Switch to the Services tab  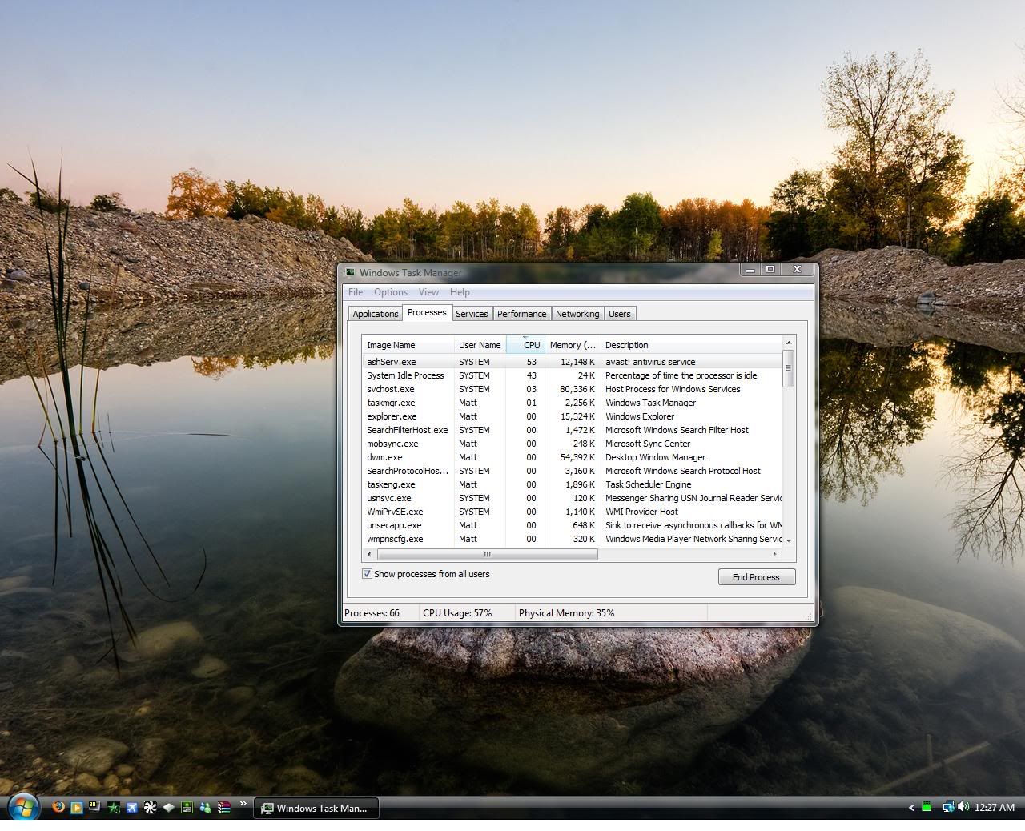pyautogui.click(x=472, y=314)
